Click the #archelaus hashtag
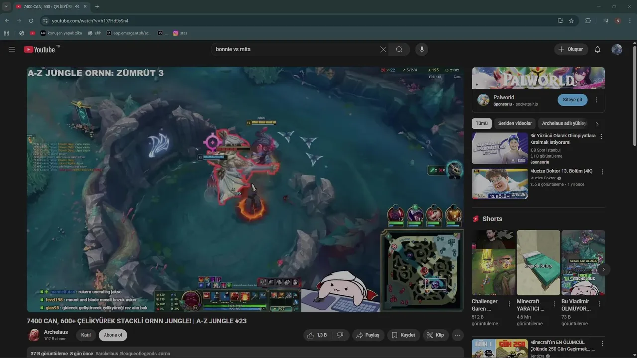Screen dimensions: 637x358 107,354
